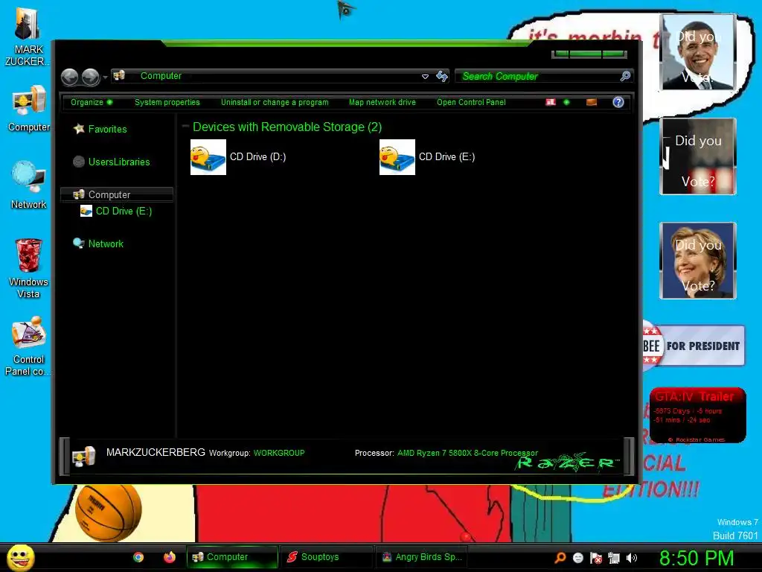Select CD Drive (E:) in navigation tree
762x572 pixels.
[x=116, y=211]
